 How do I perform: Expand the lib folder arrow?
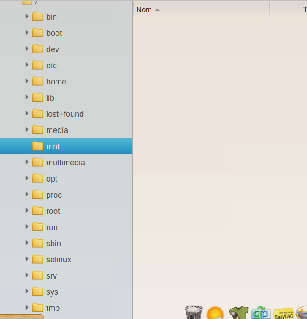point(26,97)
